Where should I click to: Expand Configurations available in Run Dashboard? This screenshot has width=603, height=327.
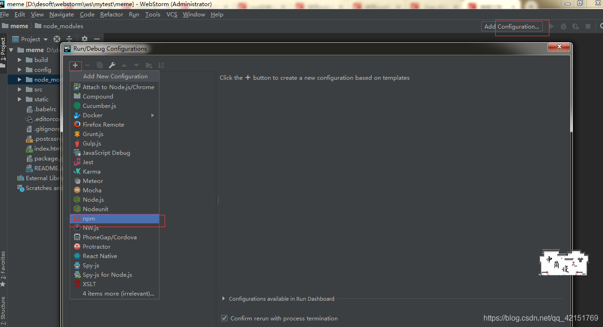click(x=223, y=299)
